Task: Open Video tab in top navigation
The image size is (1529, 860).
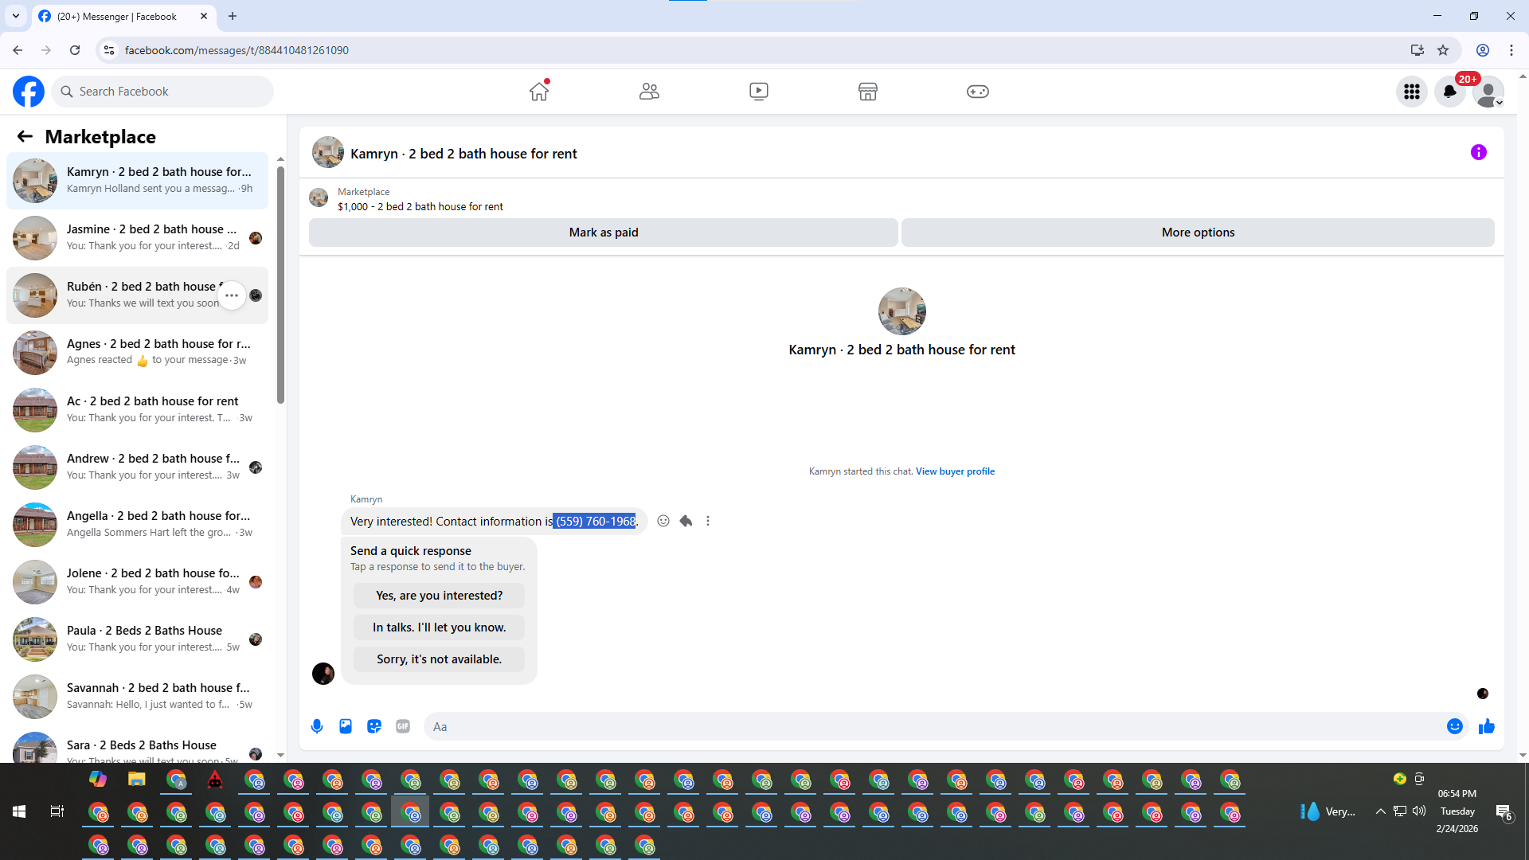Action: tap(758, 92)
